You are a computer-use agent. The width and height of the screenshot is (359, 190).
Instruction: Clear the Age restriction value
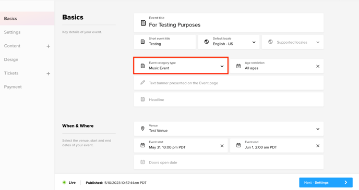coord(318,66)
